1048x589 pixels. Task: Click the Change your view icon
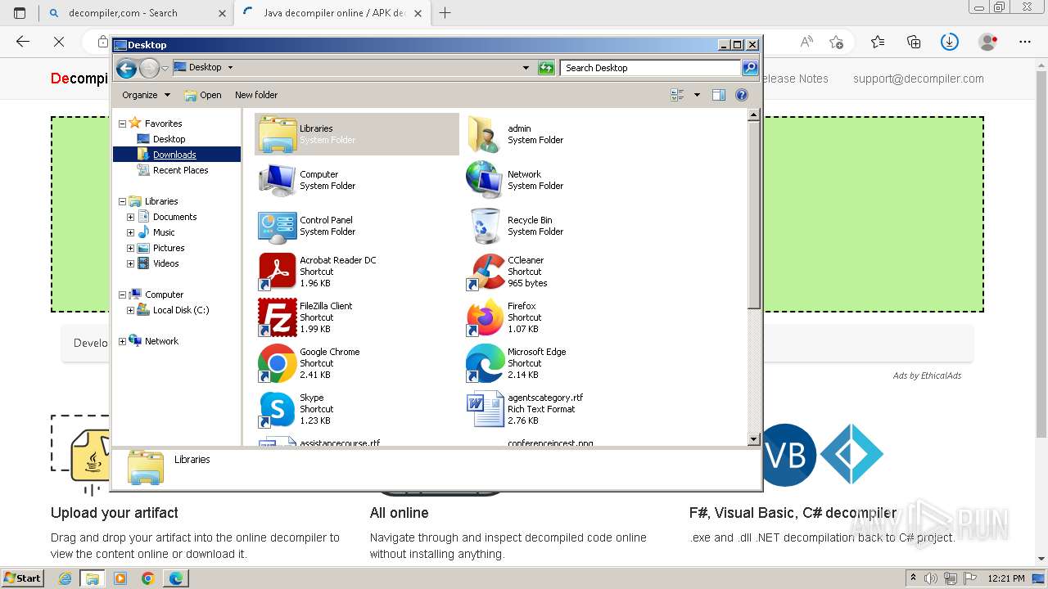tap(677, 95)
